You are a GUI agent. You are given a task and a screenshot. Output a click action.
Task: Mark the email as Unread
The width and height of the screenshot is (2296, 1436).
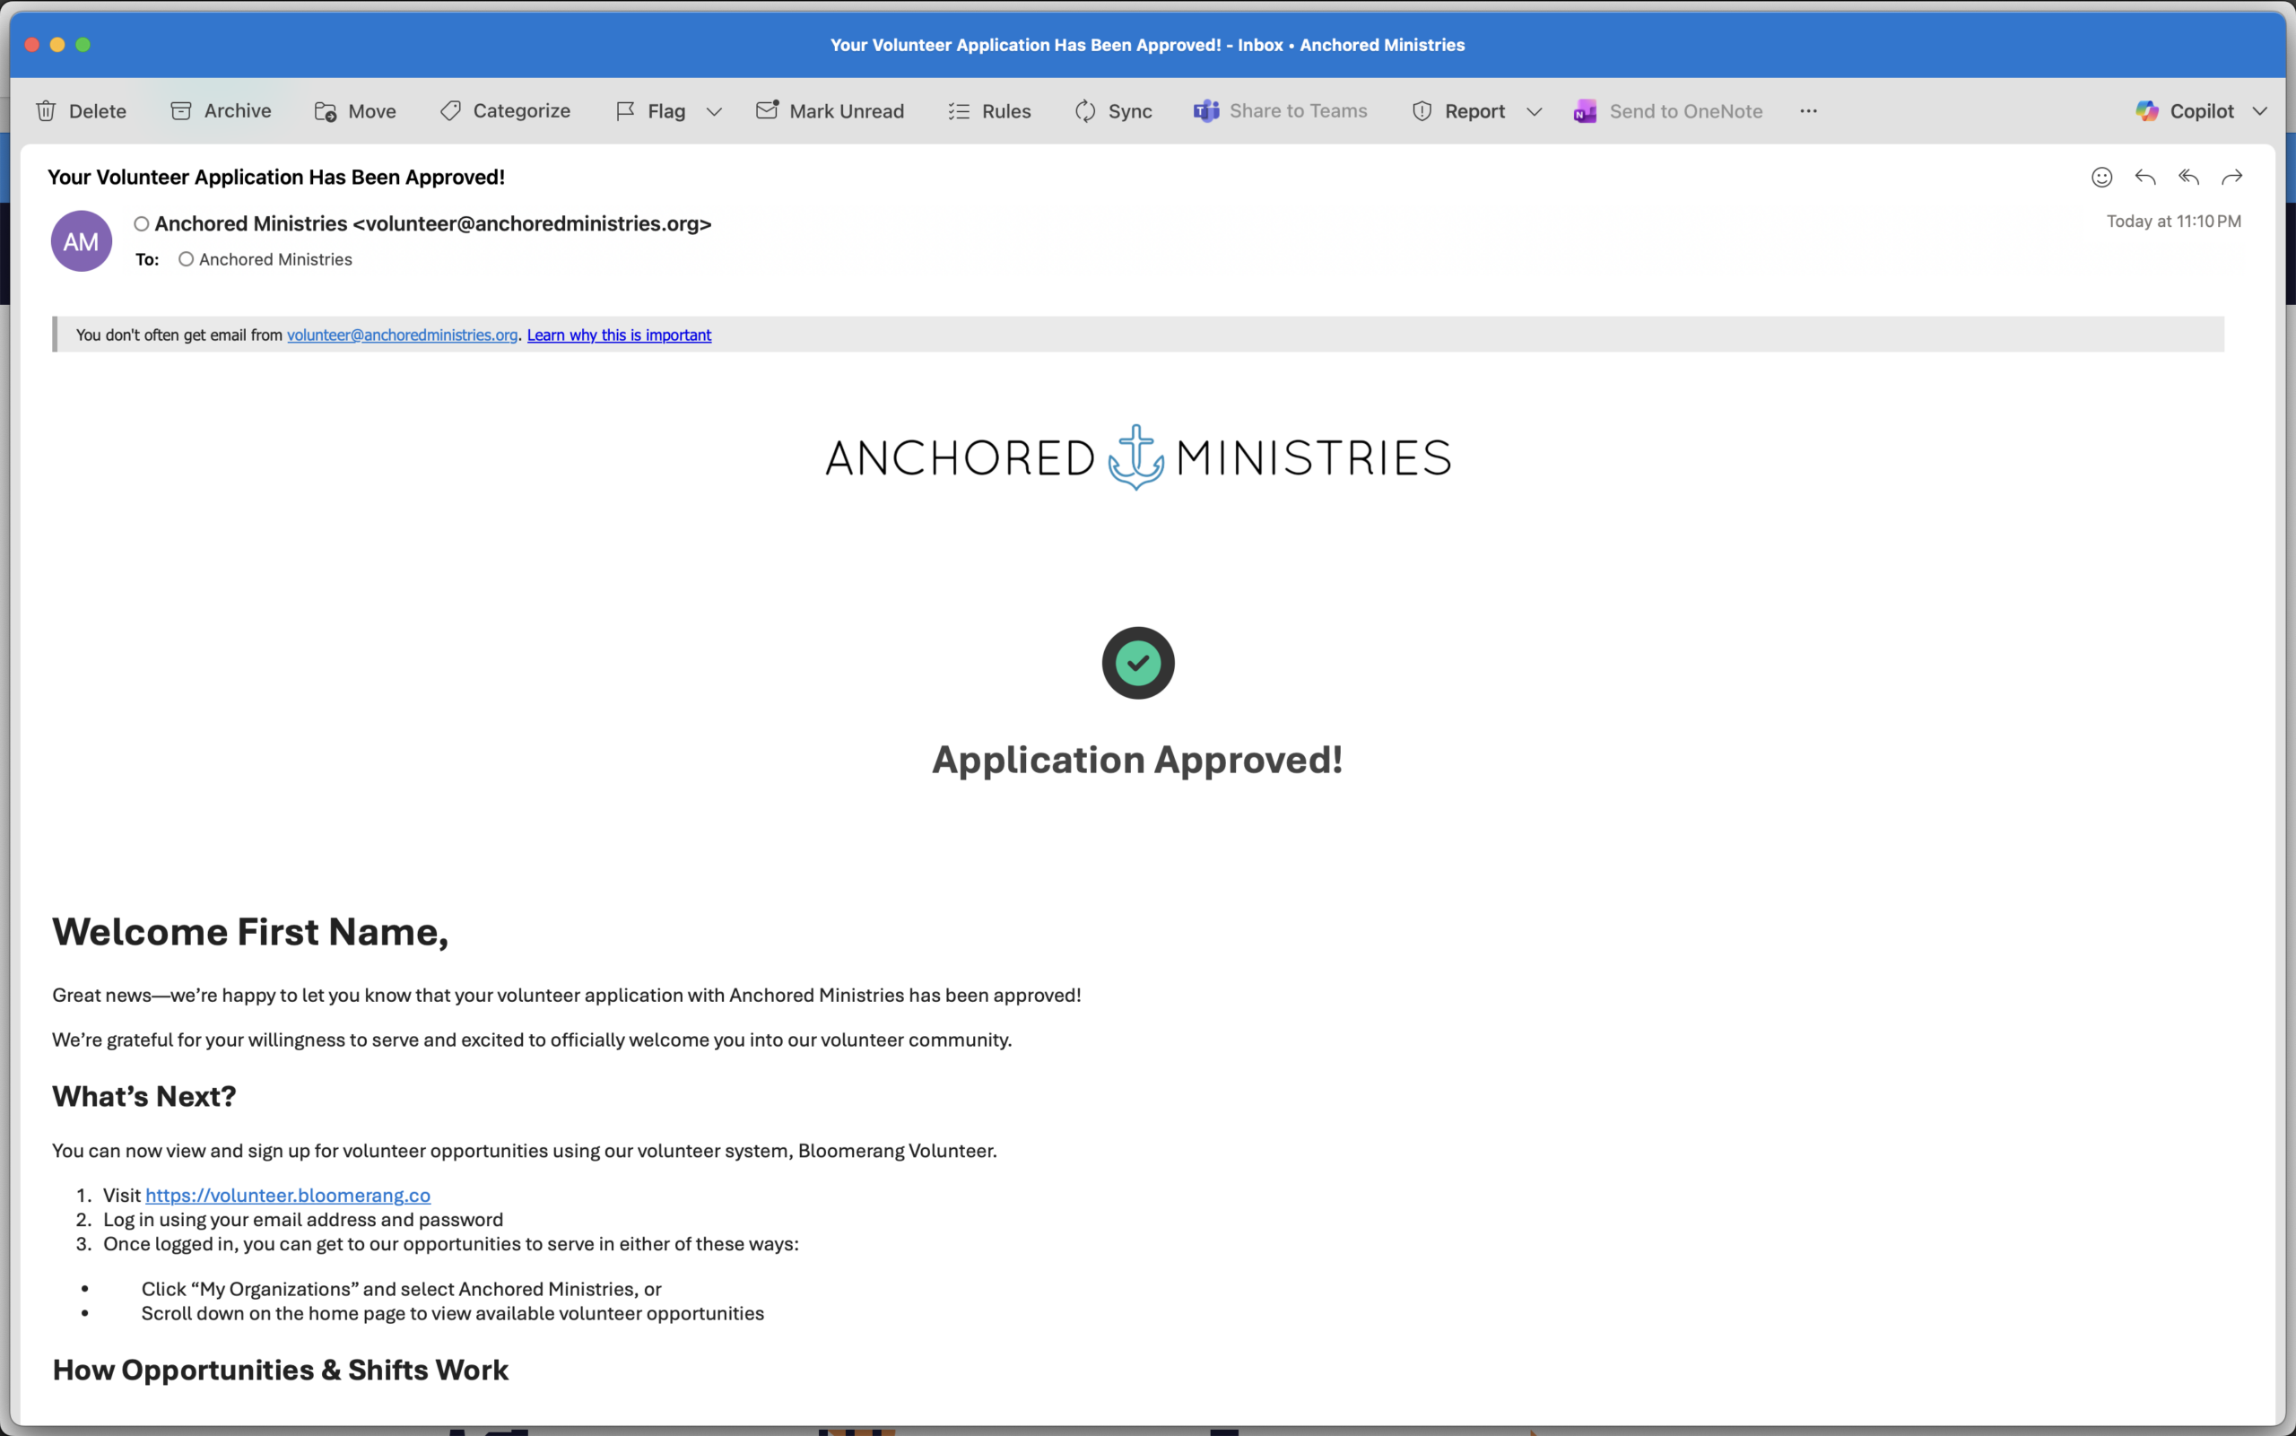(x=830, y=111)
